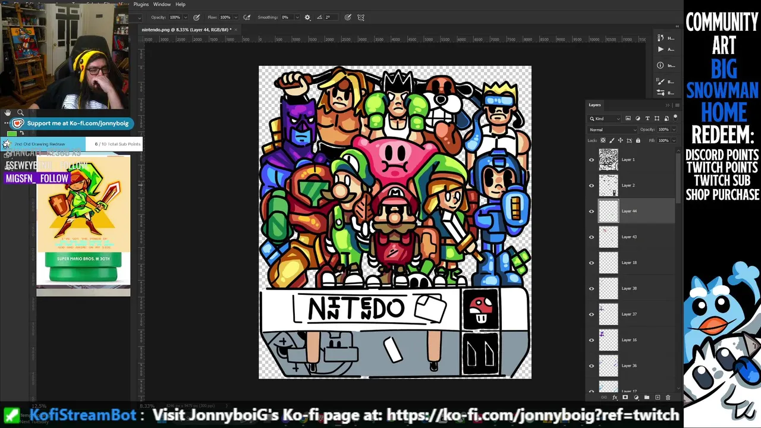Open the layer Opacity dropdown arrow

point(674,130)
